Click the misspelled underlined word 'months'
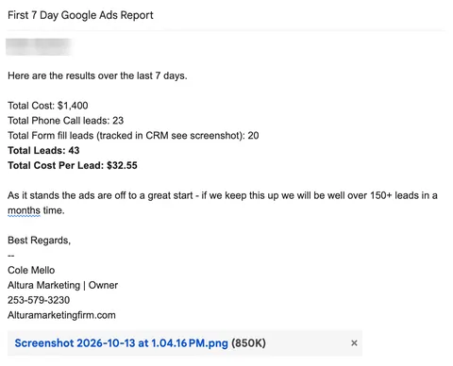The width and height of the screenshot is (453, 366). pyautogui.click(x=24, y=210)
